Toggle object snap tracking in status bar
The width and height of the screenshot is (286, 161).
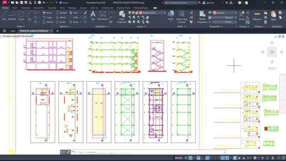click(222, 158)
